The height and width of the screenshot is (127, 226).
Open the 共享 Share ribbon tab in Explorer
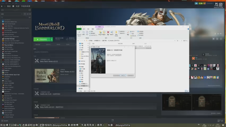pos(88,29)
